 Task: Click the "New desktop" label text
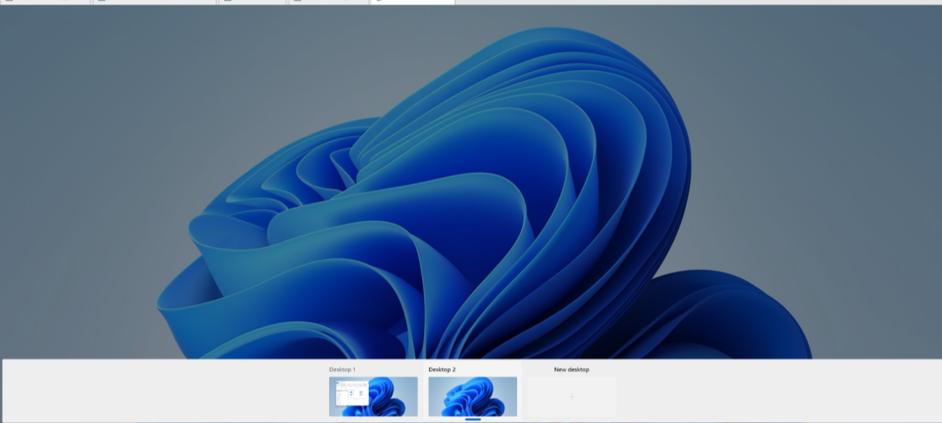[571, 370]
